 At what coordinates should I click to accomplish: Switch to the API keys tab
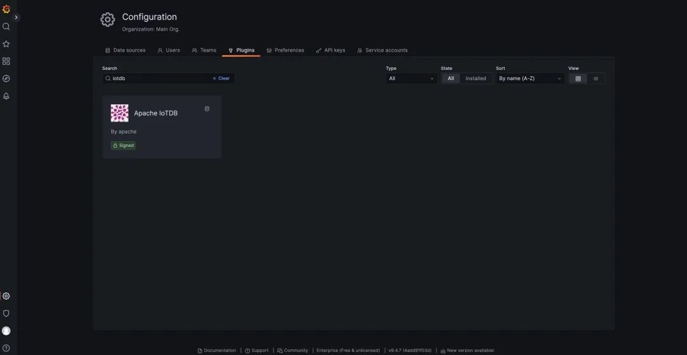(331, 50)
